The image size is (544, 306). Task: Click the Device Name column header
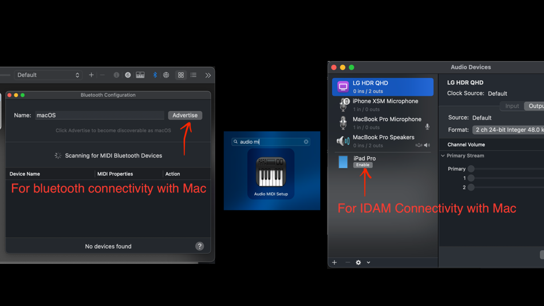(25, 174)
